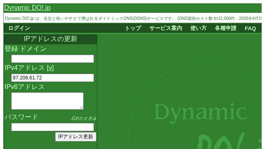
Task: Click the IPアドレスの更新 panel heading
Action: tap(51, 39)
